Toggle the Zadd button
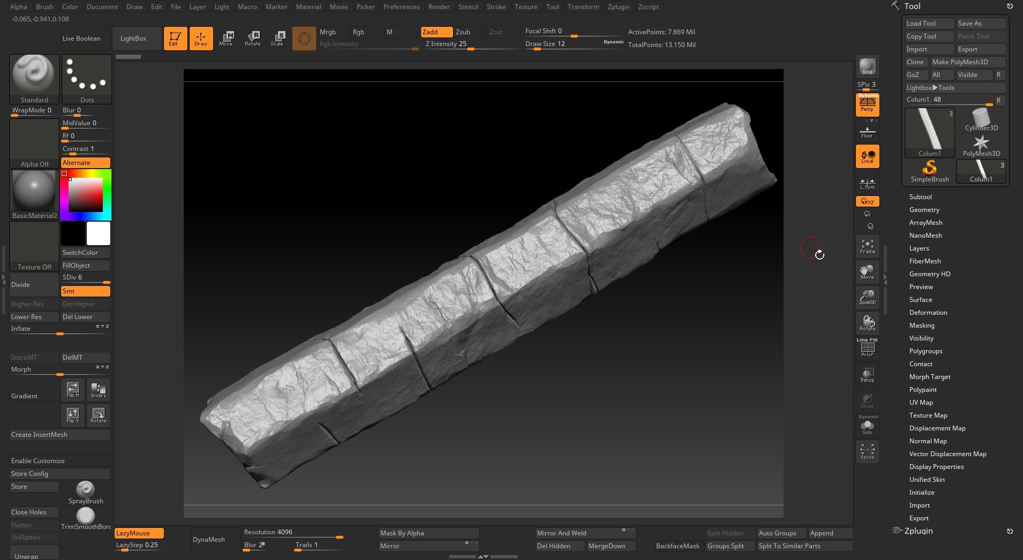This screenshot has width=1023, height=560. [x=437, y=32]
